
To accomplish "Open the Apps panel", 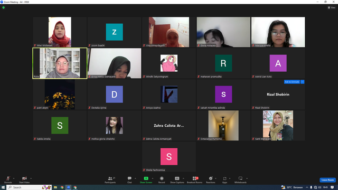I will (224, 179).
